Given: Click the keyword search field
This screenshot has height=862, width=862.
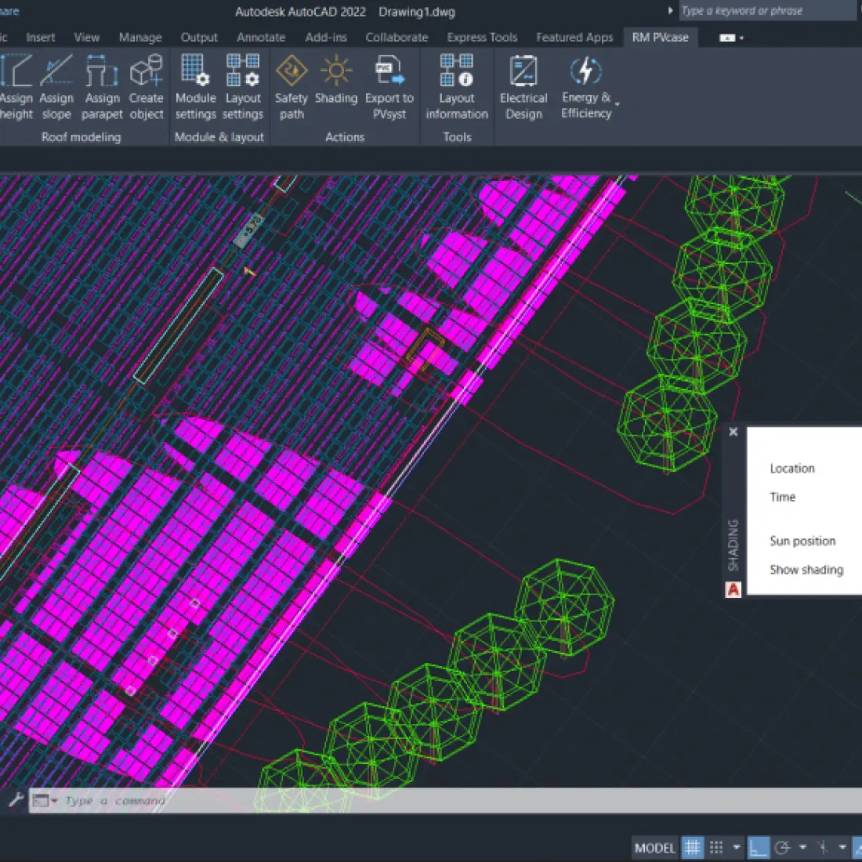Looking at the screenshot, I should pos(767,11).
